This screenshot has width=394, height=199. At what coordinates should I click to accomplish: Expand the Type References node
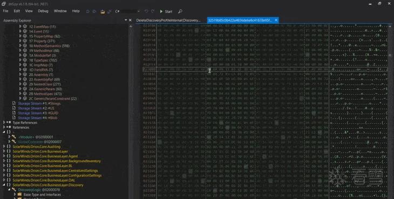pos(4,122)
